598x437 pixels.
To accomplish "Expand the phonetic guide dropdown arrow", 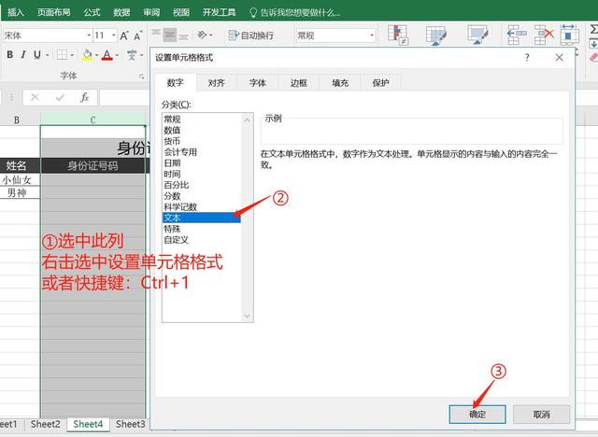I will click(x=141, y=55).
